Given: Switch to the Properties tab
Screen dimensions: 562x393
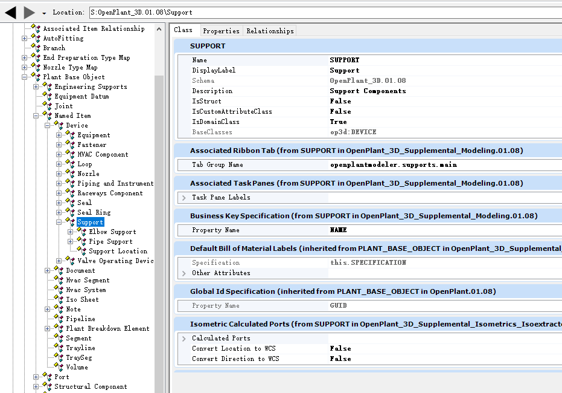Looking at the screenshot, I should [221, 31].
